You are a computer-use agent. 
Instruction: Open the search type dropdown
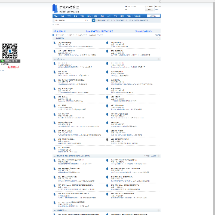click(x=87, y=20)
